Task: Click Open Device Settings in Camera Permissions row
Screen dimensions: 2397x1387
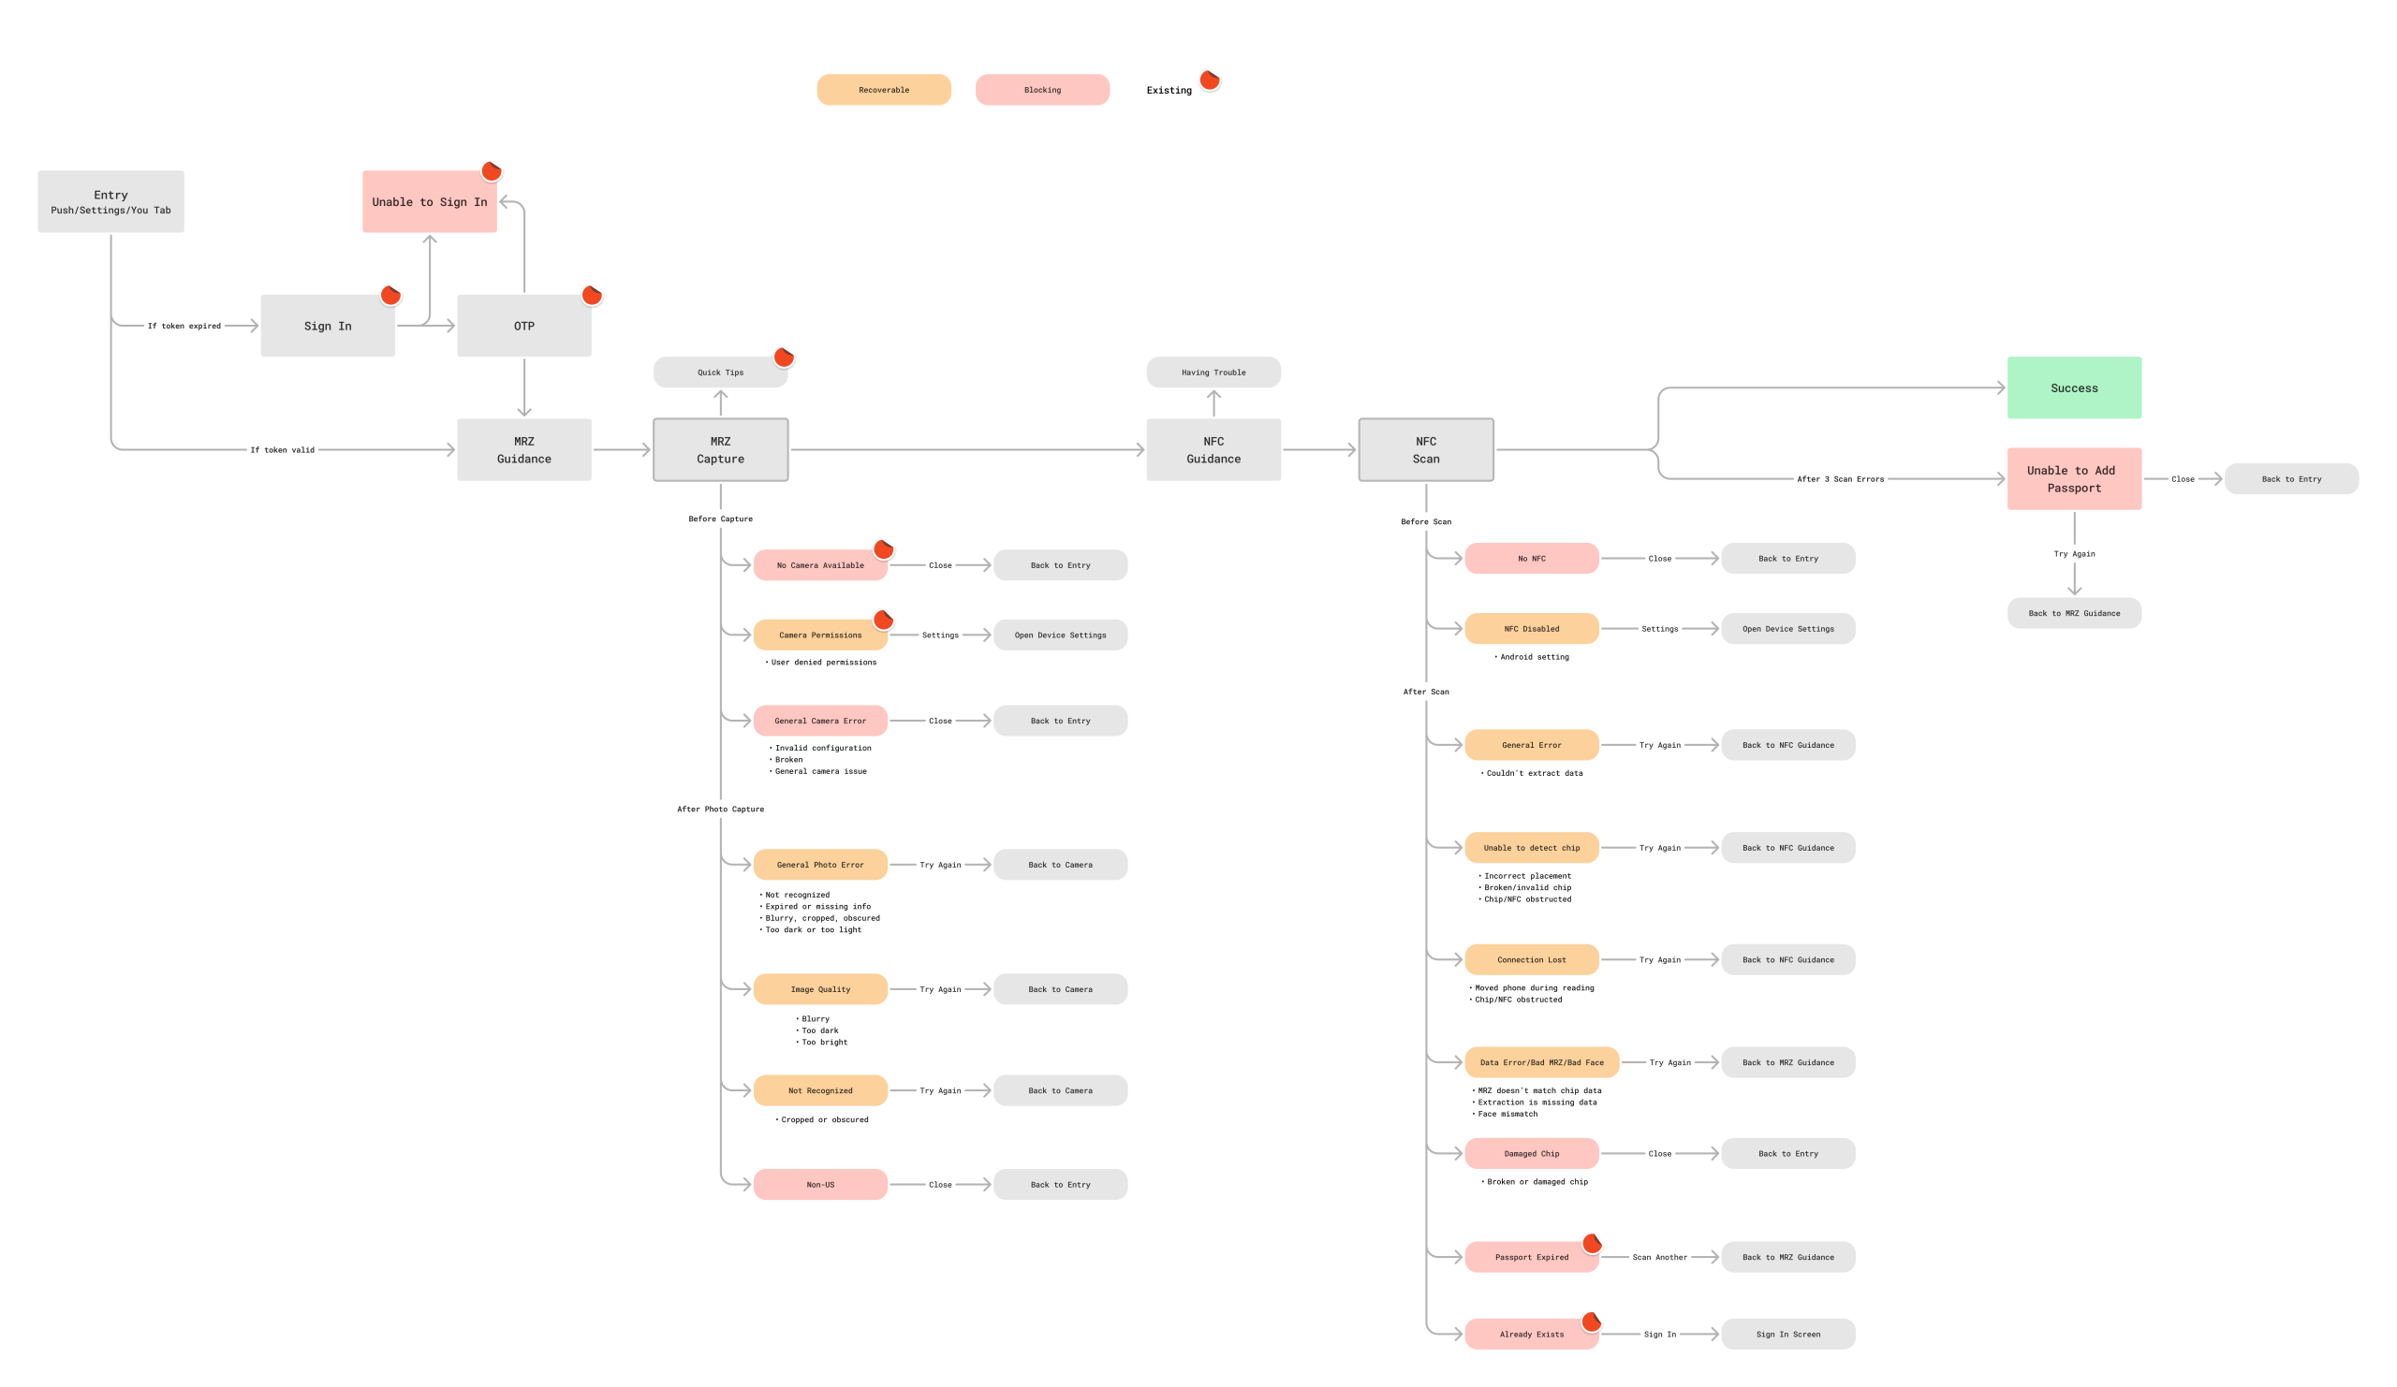Action: tap(1061, 635)
